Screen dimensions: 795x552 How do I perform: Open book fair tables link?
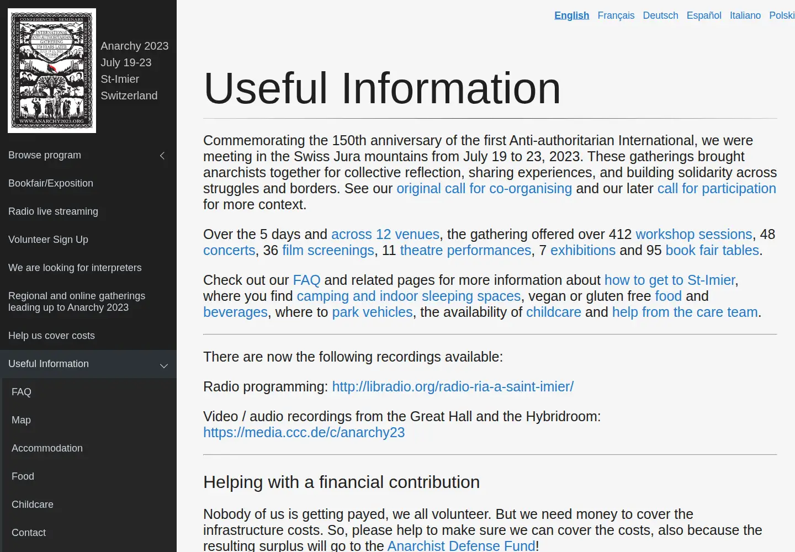pos(712,250)
